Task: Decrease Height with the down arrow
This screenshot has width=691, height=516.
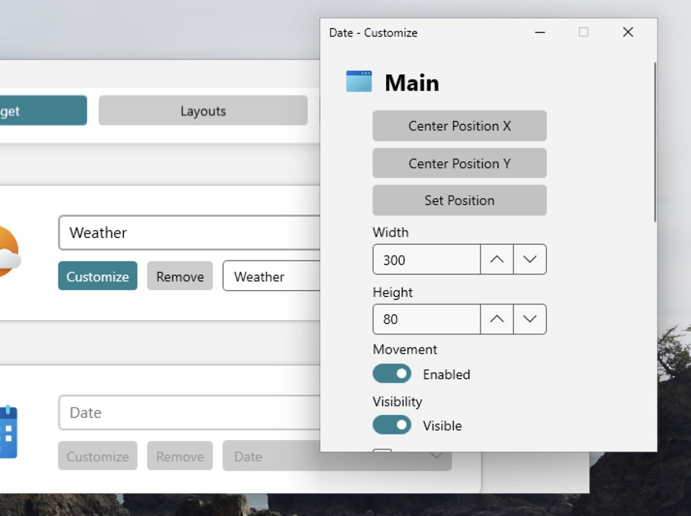Action: 530,319
